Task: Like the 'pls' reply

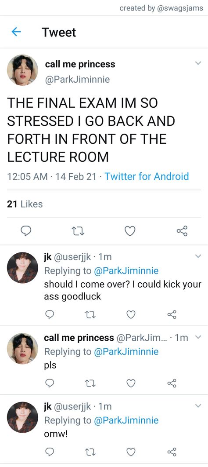Action: (x=131, y=383)
